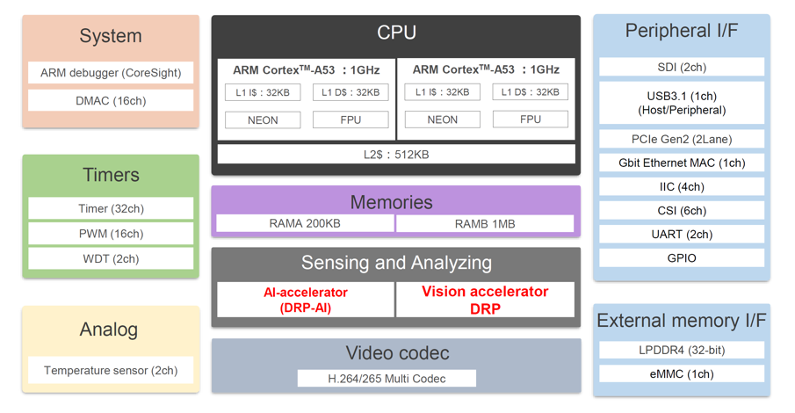
Task: Click the Gbit Ethernet MAC (1ch) block
Action: 682,163
